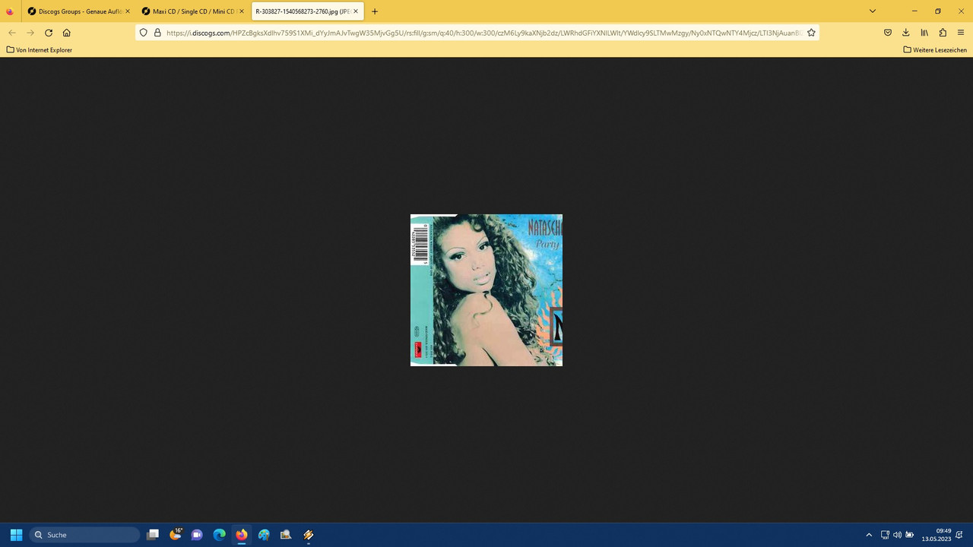Reload the current page
This screenshot has width=973, height=547.
pos(49,33)
